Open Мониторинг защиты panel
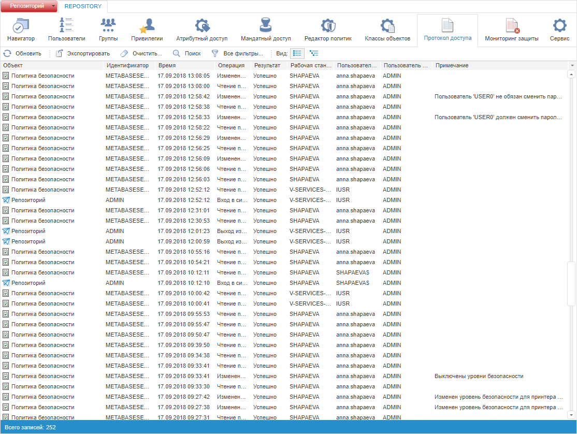577x434 pixels. pos(511,30)
